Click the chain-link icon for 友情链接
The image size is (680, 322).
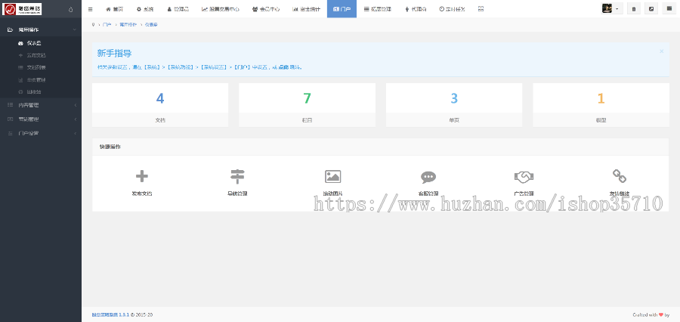[x=620, y=176]
